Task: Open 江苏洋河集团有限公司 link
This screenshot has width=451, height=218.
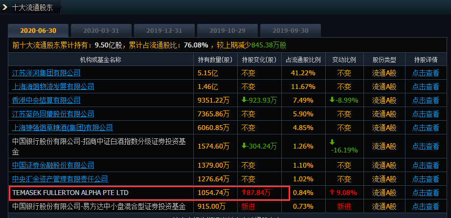Action: point(46,73)
